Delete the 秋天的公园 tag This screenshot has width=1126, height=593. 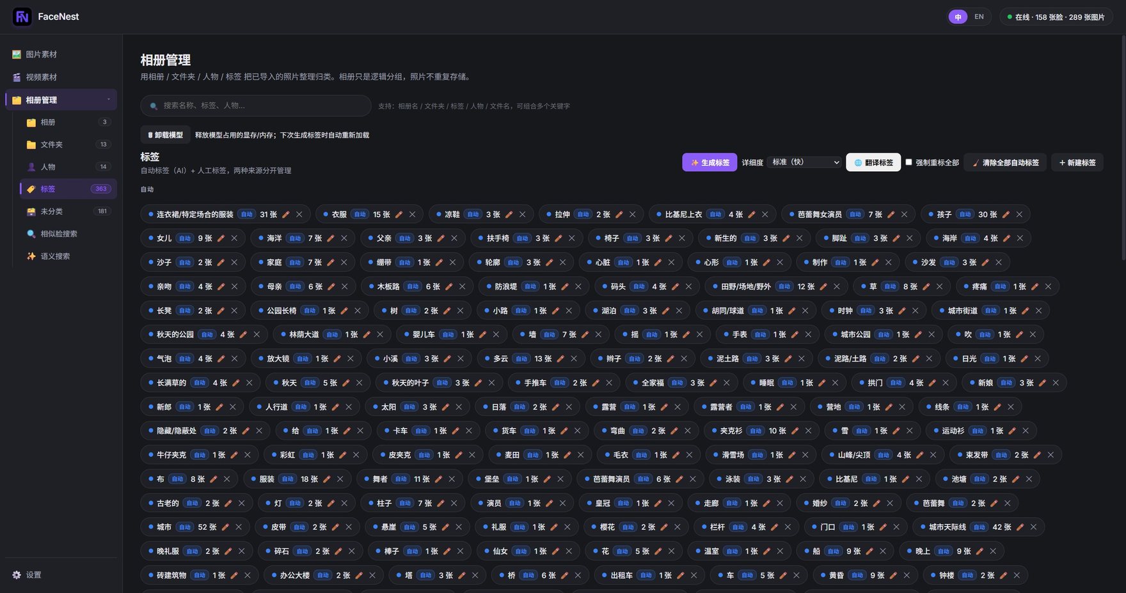pos(257,335)
